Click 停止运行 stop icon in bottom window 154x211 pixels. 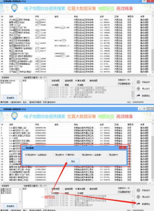[x=138, y=197]
